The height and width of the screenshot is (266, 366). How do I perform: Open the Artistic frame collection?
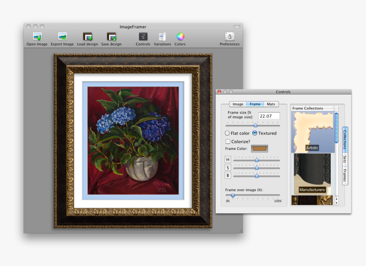[313, 132]
